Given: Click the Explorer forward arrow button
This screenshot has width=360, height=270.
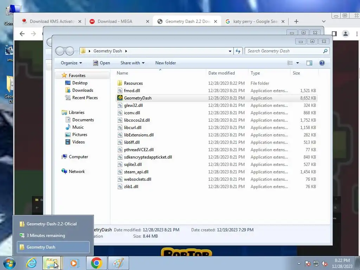Looking at the screenshot, I should [x=70, y=51].
